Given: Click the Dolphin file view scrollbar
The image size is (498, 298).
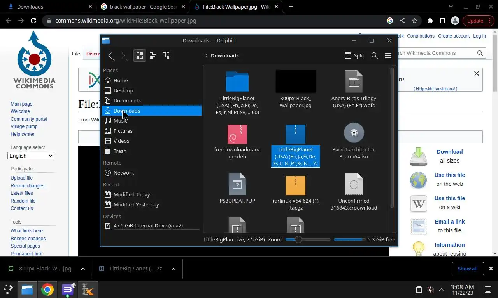Looking at the screenshot, I should click(x=392, y=138).
